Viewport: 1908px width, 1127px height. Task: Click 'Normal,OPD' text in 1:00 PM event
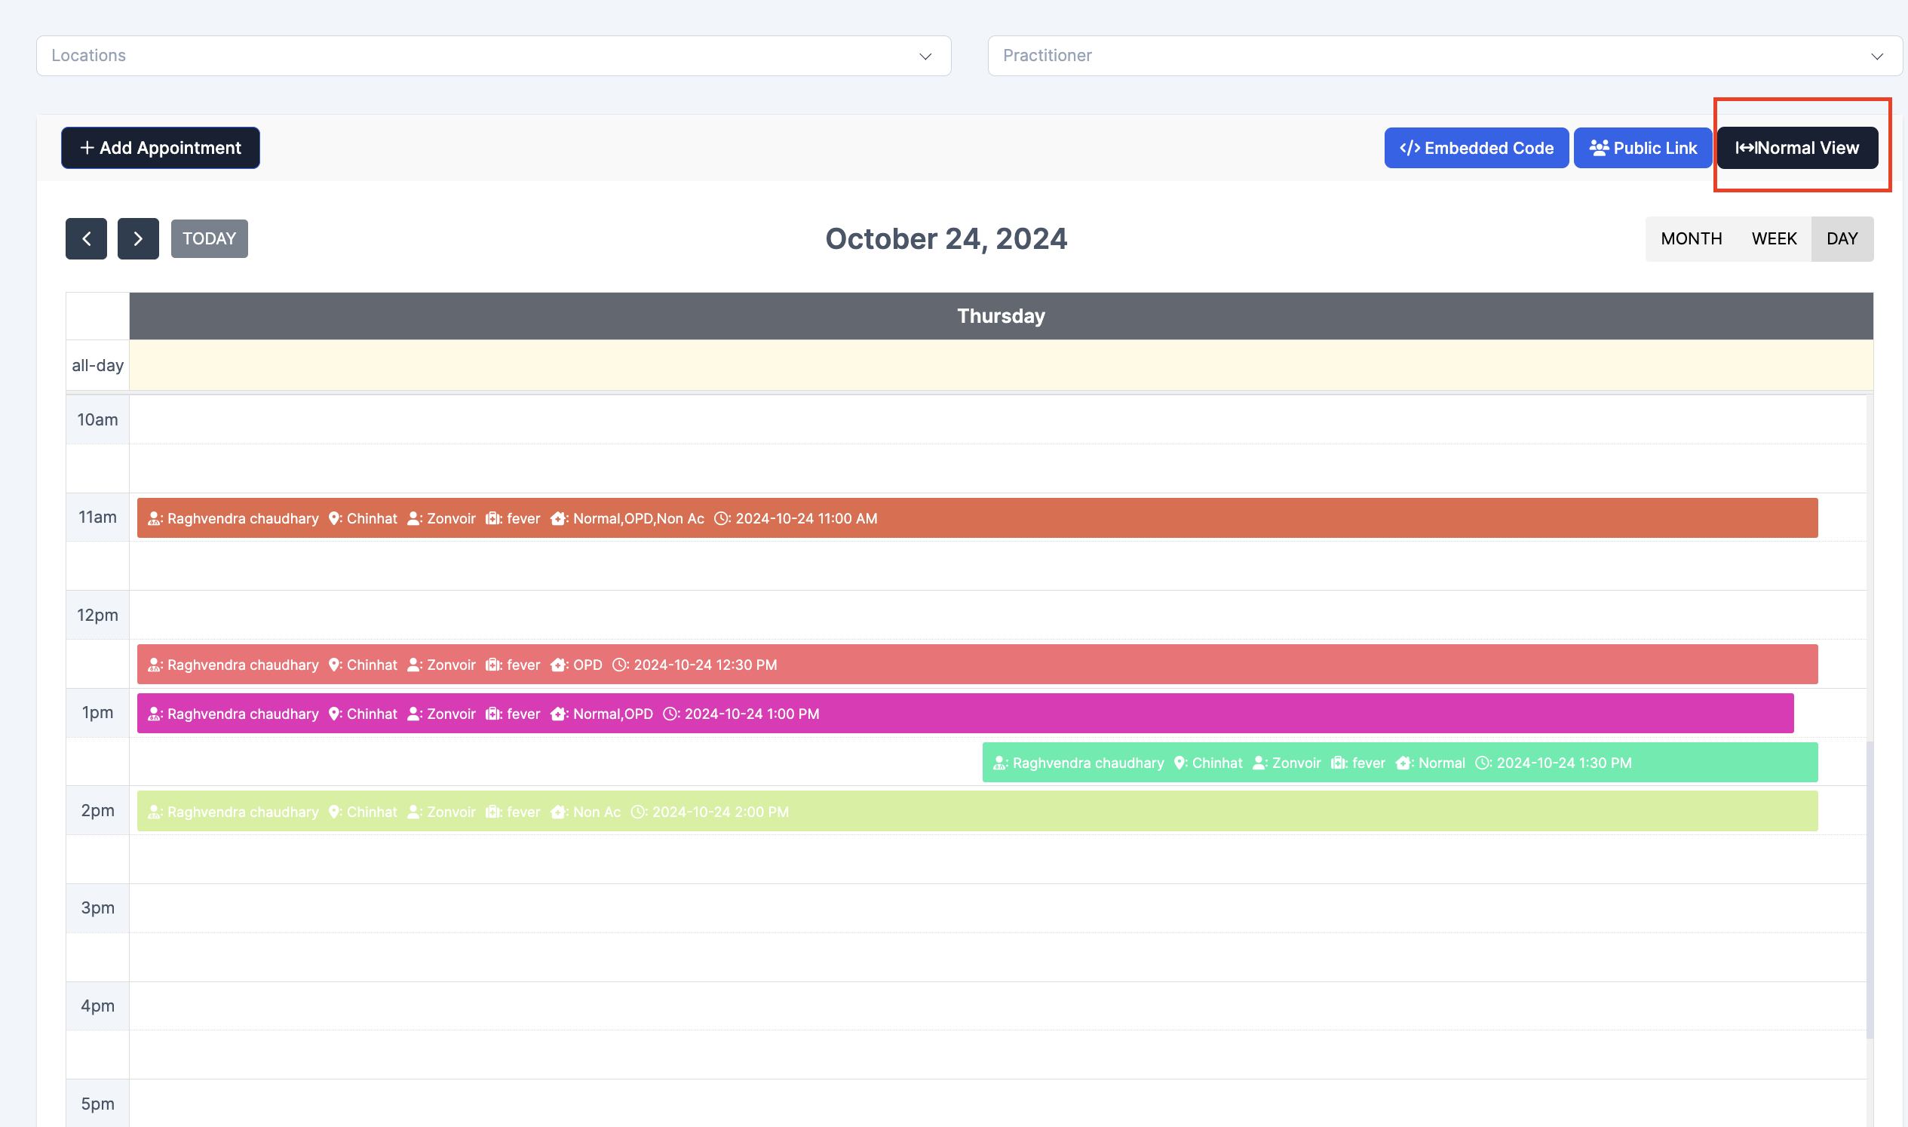tap(612, 714)
